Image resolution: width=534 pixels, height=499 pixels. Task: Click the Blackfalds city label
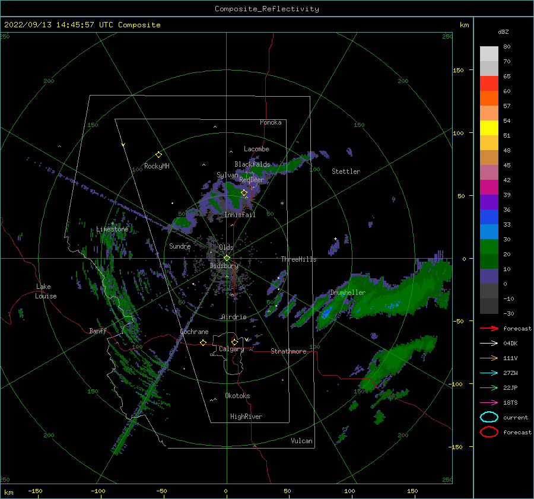tap(252, 164)
